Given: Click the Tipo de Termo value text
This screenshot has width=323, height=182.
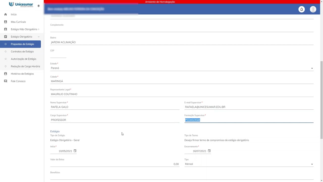Looking at the screenshot, I should [217, 140].
